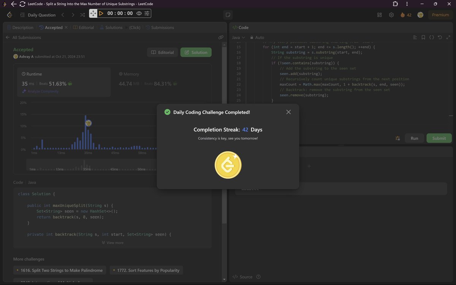Select the avatar marker on runtime chart
The image size is (456, 285).
89,123
